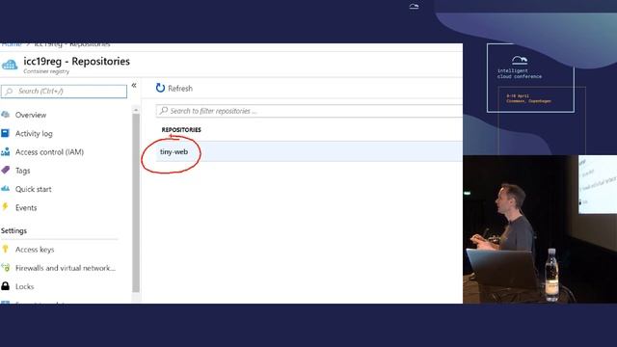
Task: Click the Locks padlock icon
Action: click(5, 286)
